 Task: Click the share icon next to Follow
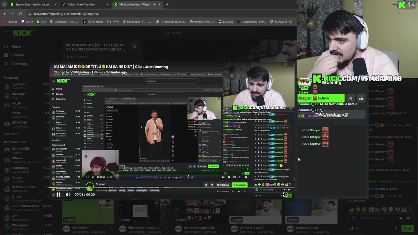pyautogui.click(x=350, y=98)
